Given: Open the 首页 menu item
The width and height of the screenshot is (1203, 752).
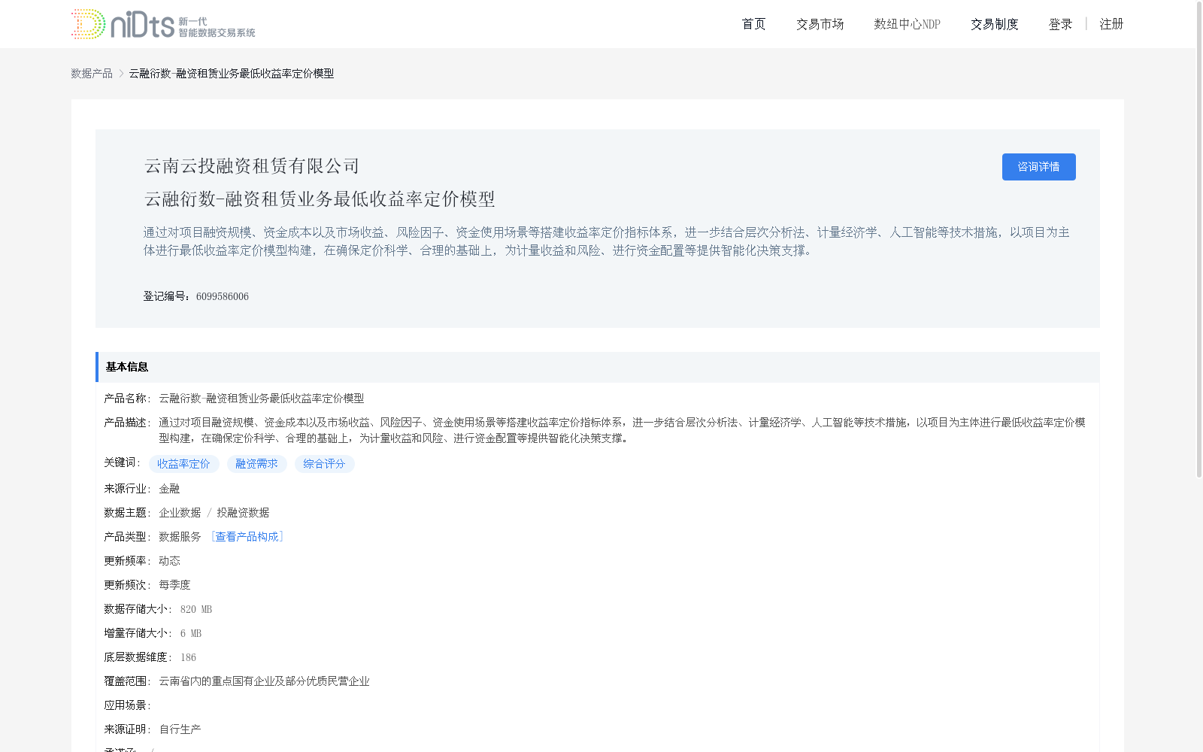Looking at the screenshot, I should click(x=753, y=24).
